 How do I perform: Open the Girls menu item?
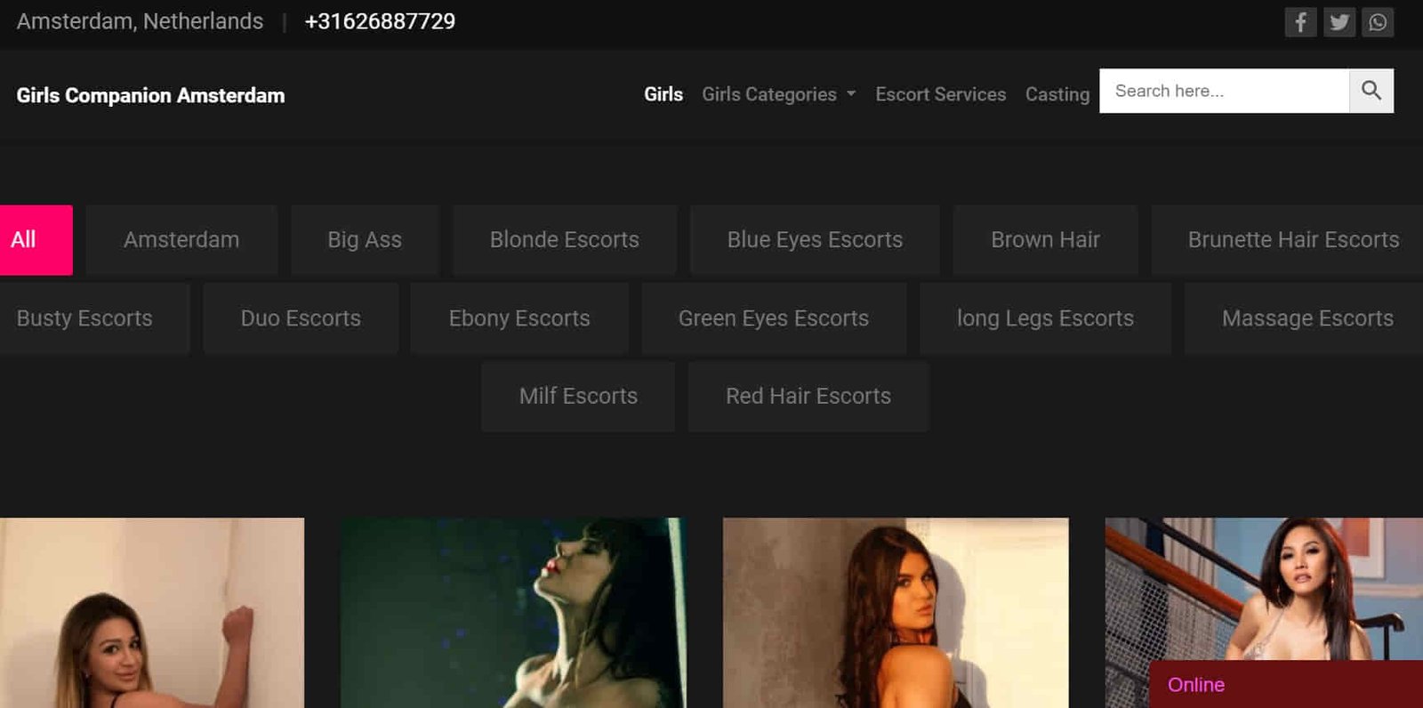663,94
